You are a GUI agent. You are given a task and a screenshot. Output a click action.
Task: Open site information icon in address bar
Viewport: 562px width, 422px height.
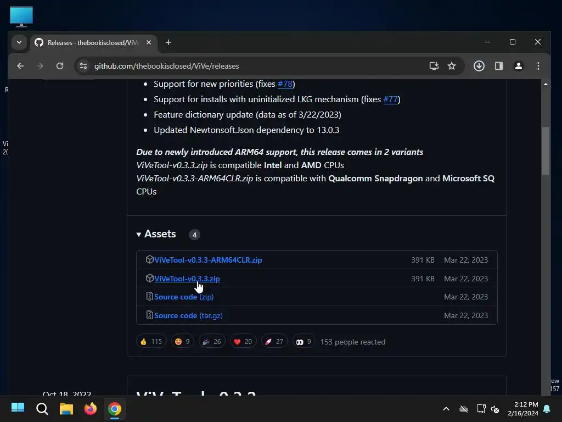point(83,66)
